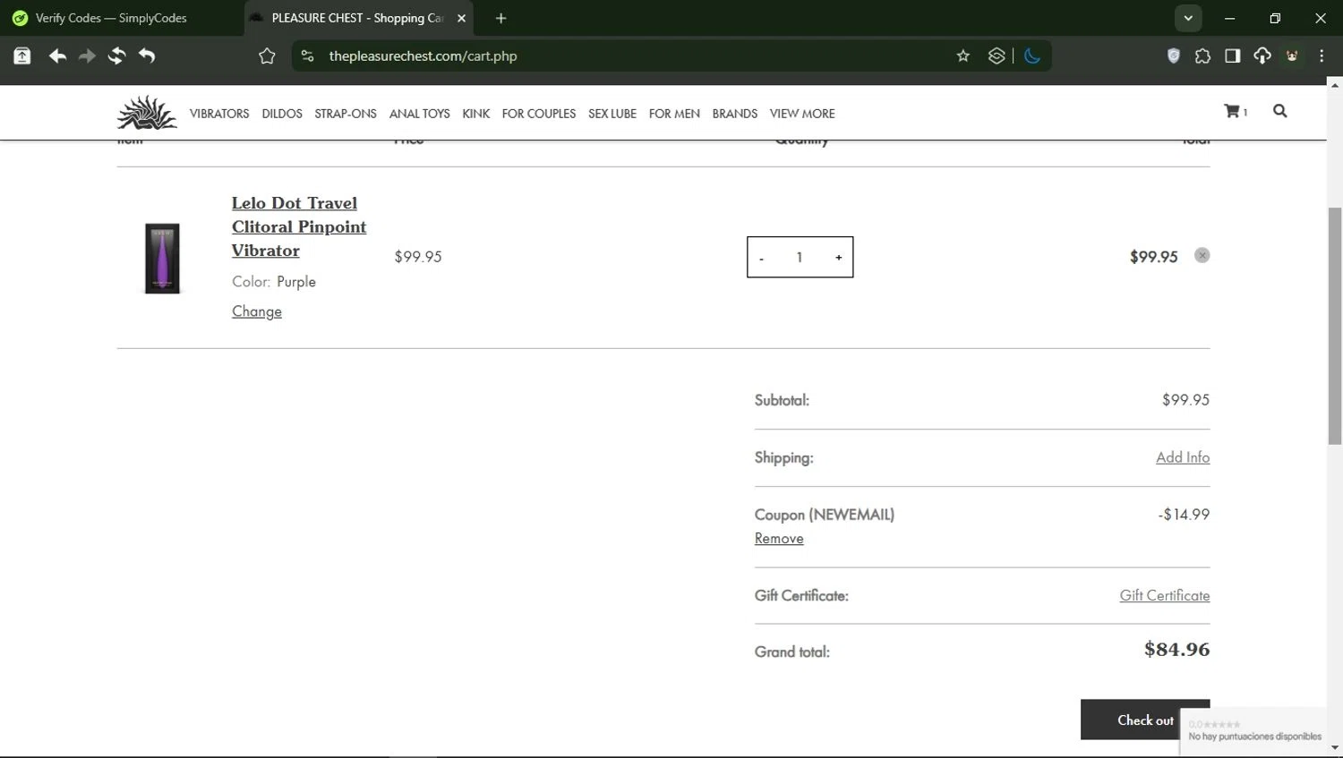Click the Check out button
1343x758 pixels.
(x=1145, y=720)
